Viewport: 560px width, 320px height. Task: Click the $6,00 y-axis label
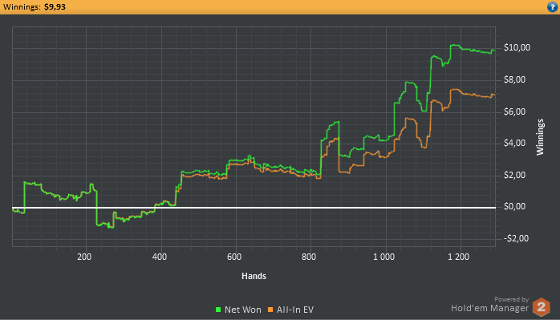[x=514, y=111]
